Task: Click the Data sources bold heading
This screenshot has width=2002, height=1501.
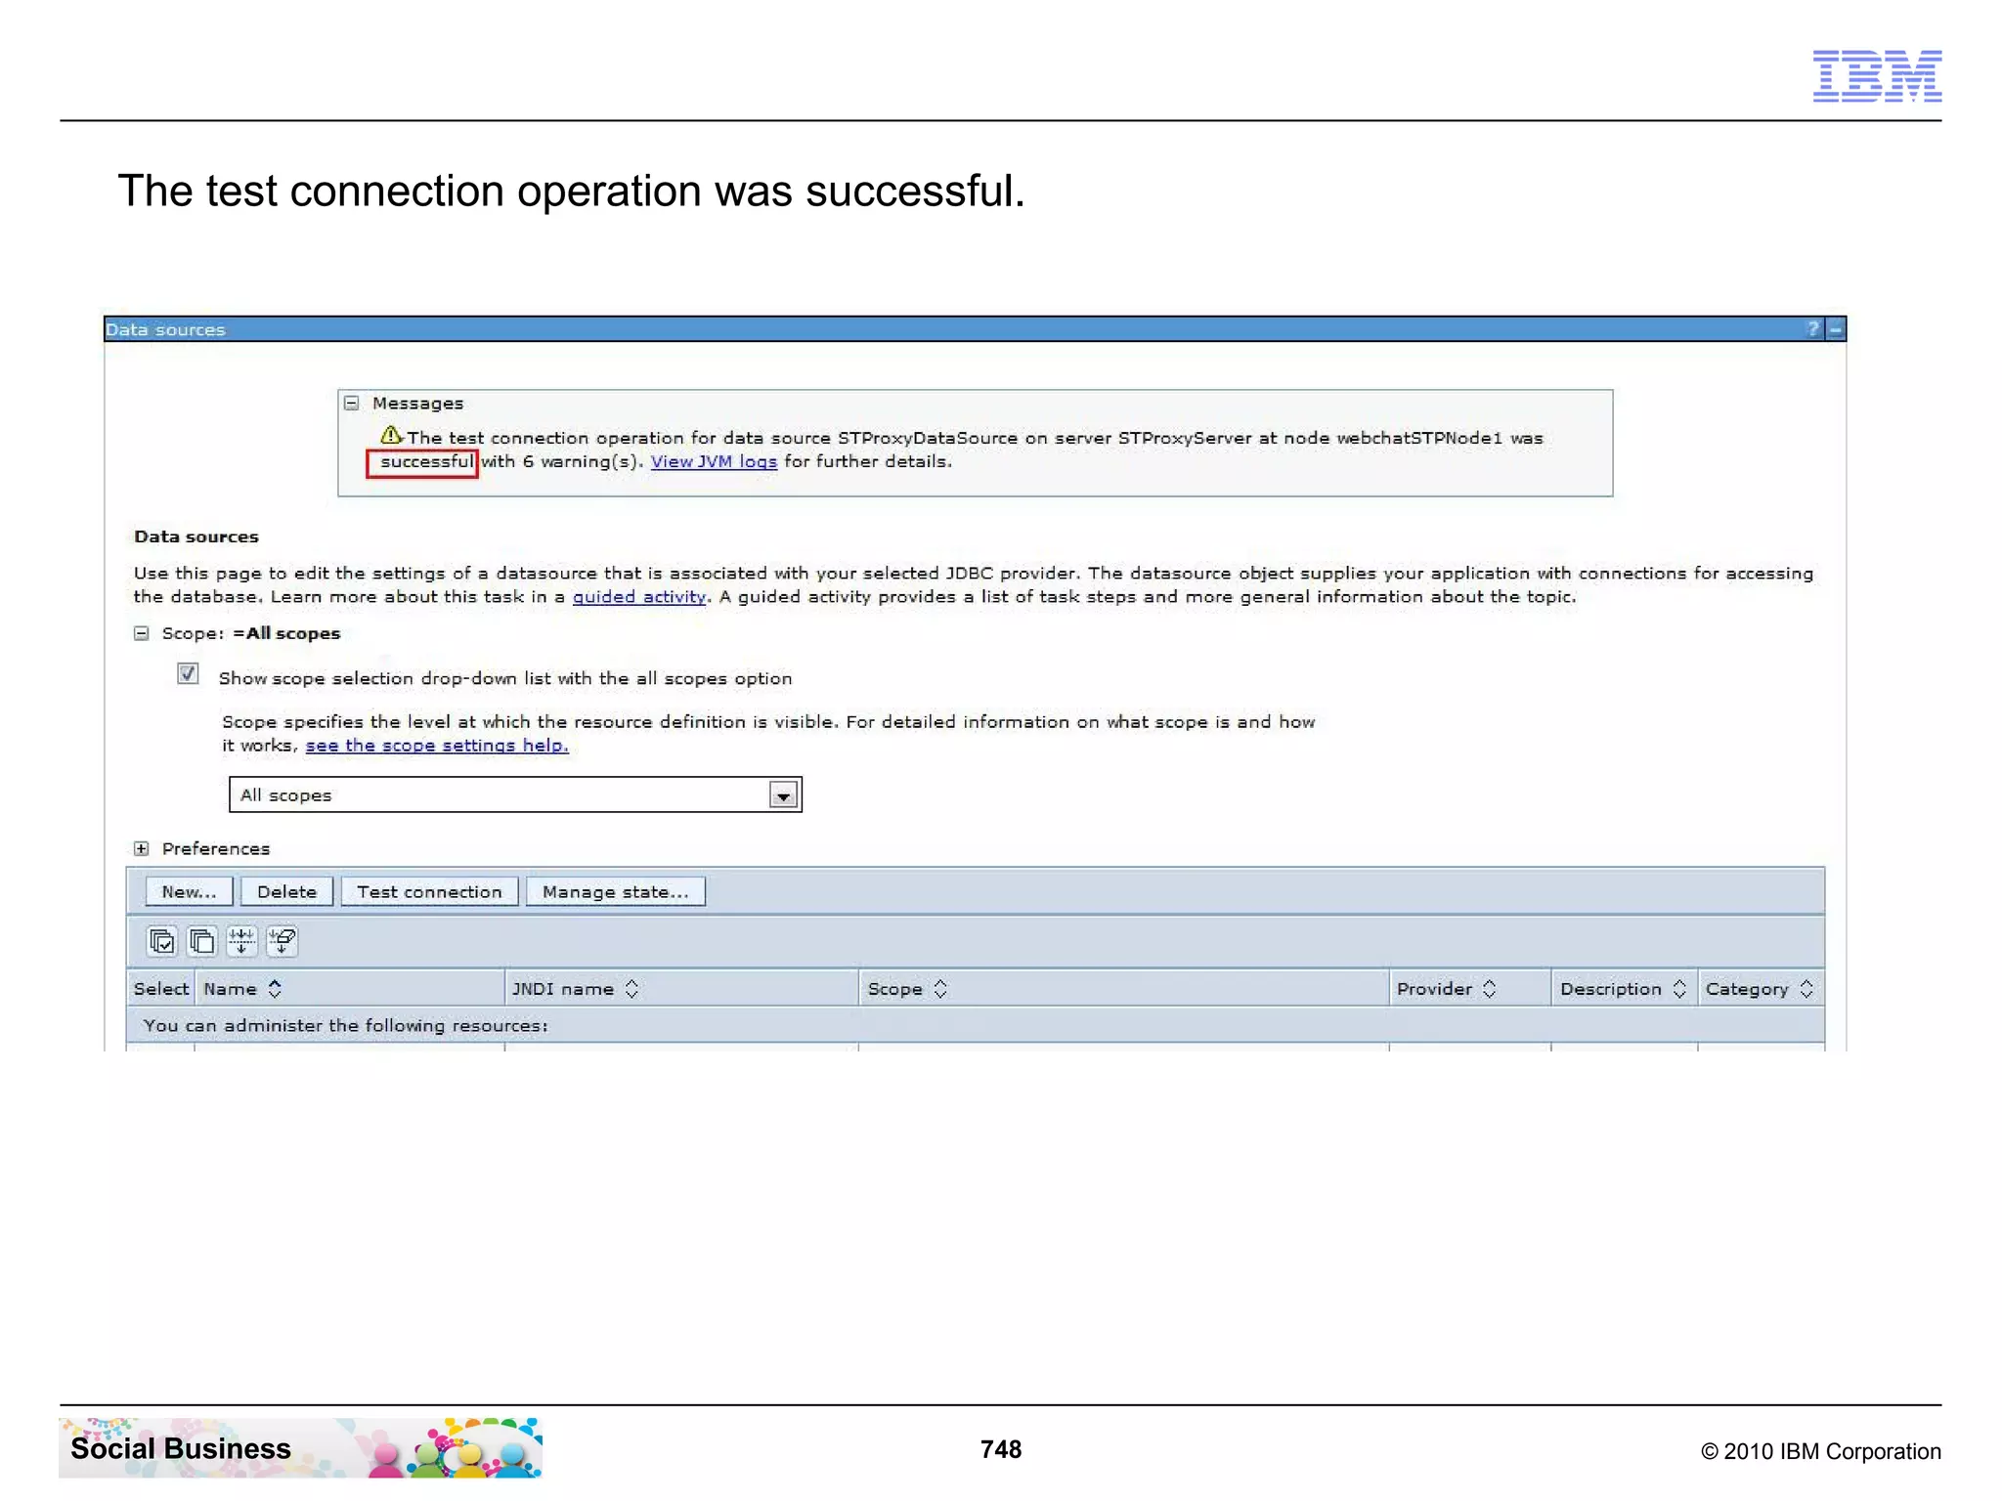Action: coord(196,536)
